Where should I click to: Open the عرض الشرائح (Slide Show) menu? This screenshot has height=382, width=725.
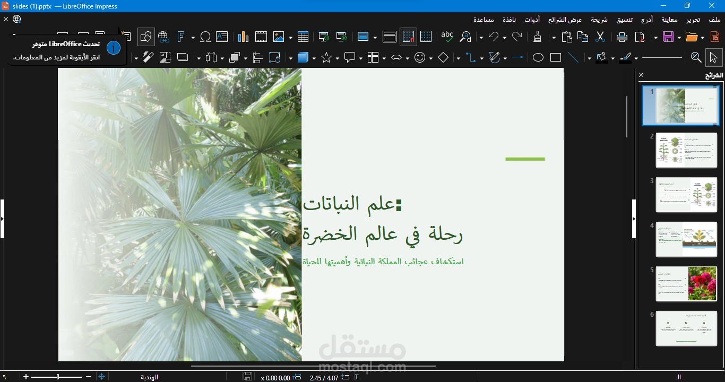[x=565, y=20]
